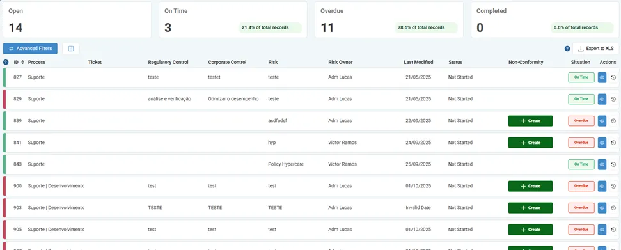Viewport: 621px width, 250px height.
Task: Click the 'análise e verificação' cell
Action: [x=169, y=99]
